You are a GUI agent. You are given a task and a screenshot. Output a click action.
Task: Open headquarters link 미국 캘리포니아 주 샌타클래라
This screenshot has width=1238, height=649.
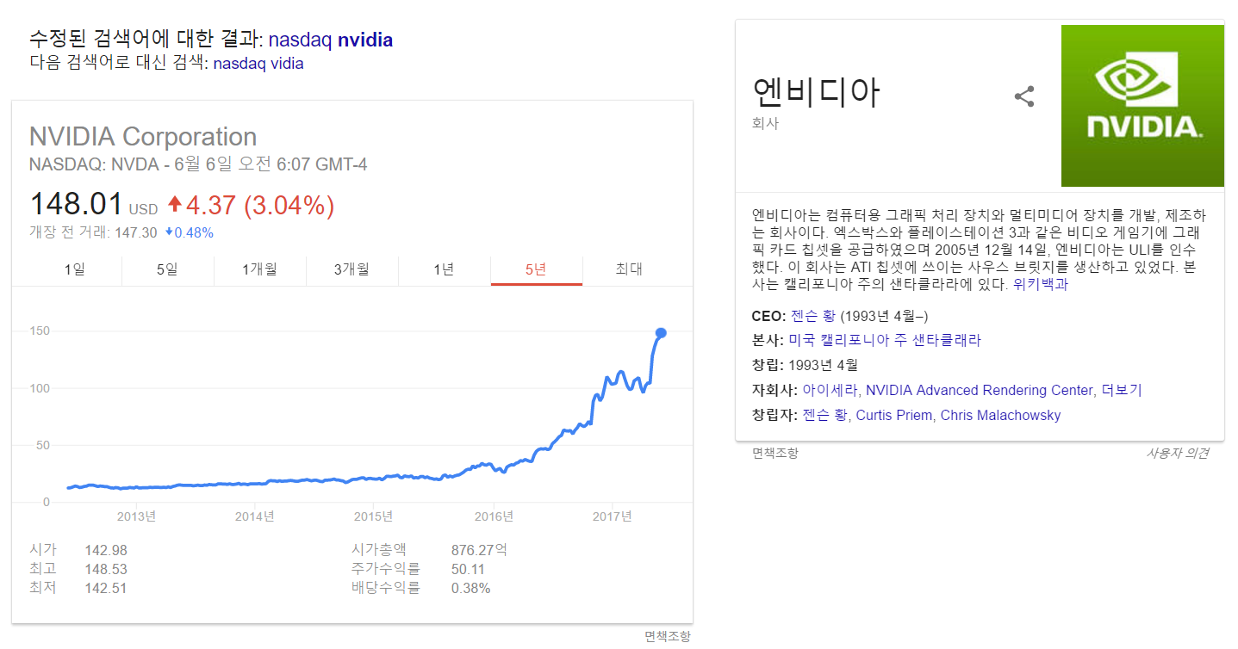(x=885, y=340)
